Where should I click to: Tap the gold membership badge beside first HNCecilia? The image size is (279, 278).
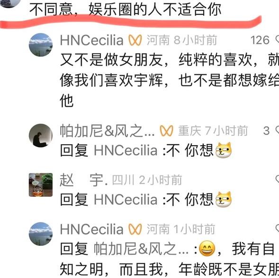[135, 40]
